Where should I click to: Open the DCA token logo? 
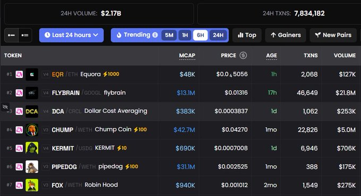[x=32, y=111]
